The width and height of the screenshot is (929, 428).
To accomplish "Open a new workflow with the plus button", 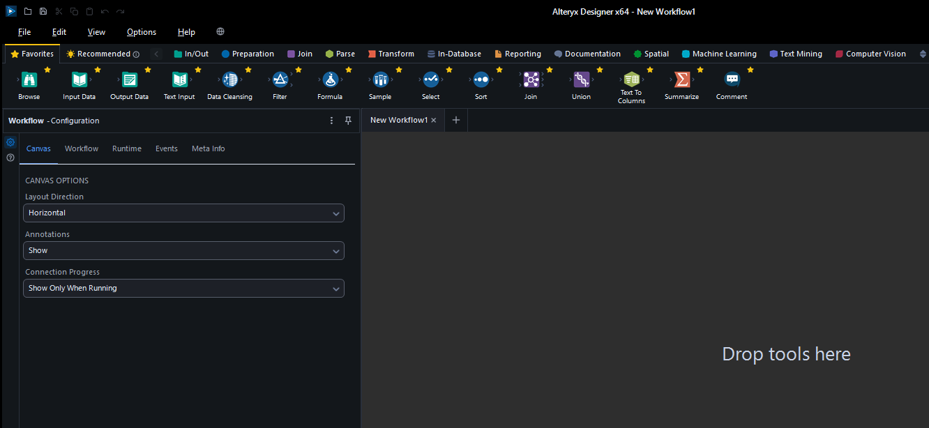I will (x=455, y=120).
